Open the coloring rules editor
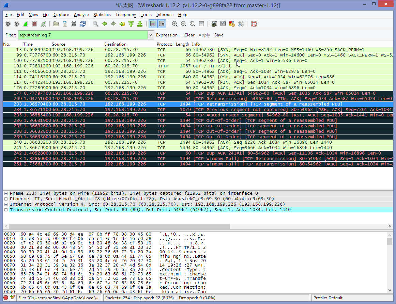This screenshot has width=396, height=304. tap(232, 24)
